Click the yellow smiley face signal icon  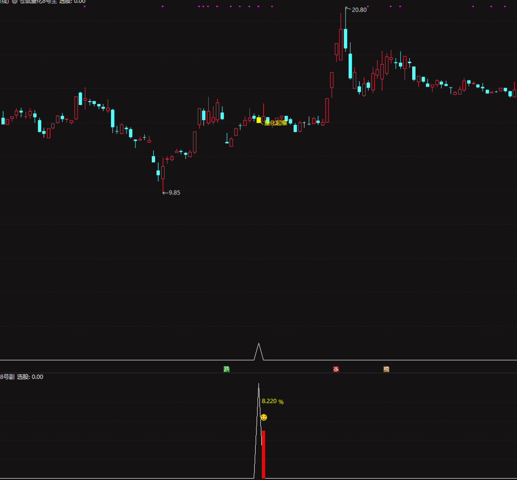(264, 417)
